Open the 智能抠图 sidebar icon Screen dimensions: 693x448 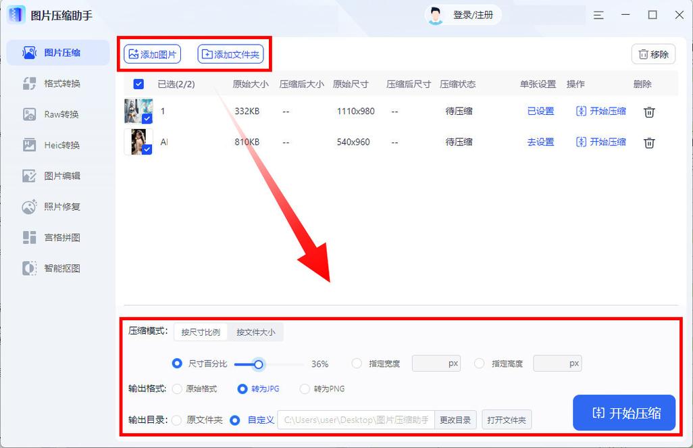pos(30,268)
